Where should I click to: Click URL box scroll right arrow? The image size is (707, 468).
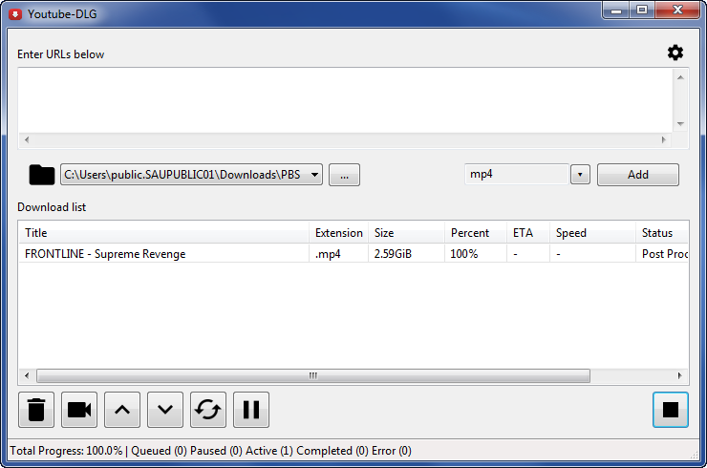coord(663,139)
